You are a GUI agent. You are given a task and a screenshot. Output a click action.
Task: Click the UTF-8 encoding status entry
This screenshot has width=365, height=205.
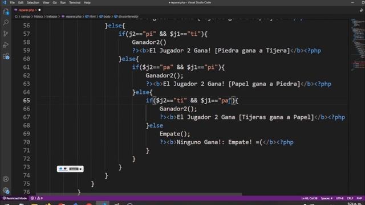coord(340,198)
